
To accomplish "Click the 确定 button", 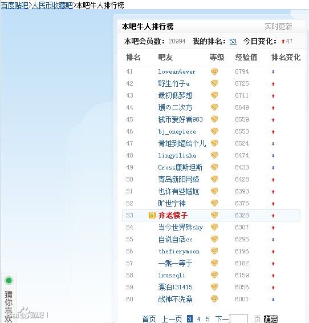I will [x=271, y=319].
